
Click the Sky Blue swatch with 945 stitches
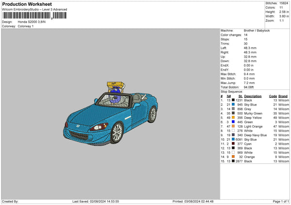coord(233,104)
